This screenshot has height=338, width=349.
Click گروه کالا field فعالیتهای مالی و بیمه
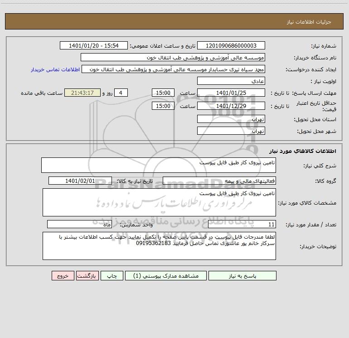tap(219, 181)
